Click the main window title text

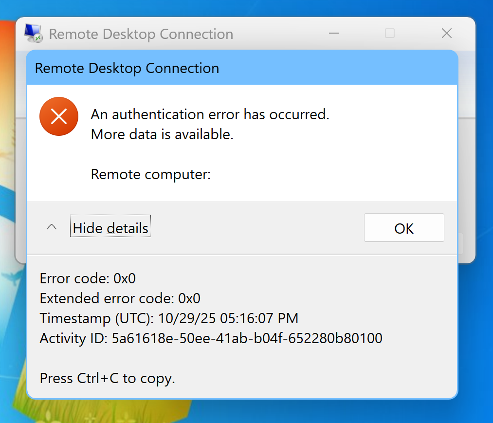[x=141, y=34]
